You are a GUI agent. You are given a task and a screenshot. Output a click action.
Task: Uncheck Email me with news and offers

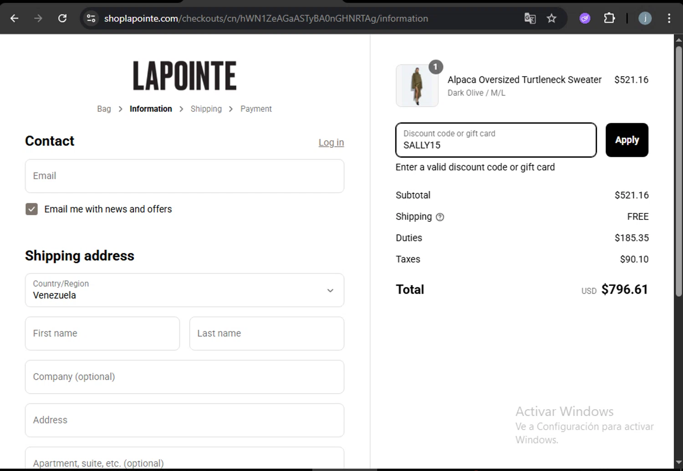[31, 209]
